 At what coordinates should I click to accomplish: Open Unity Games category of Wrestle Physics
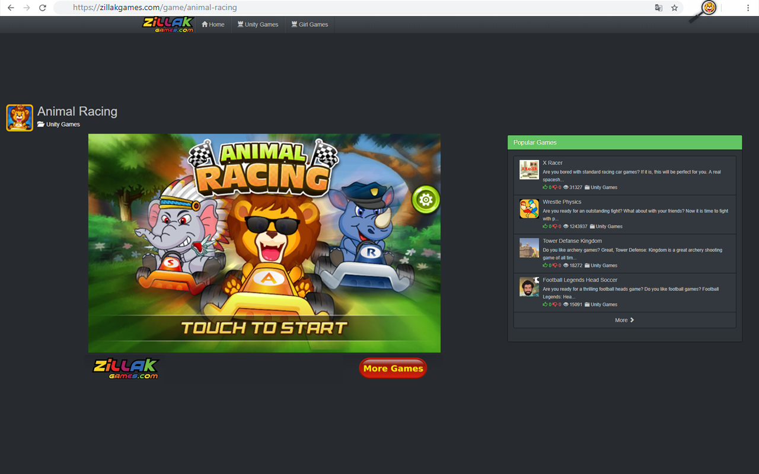[606, 226]
